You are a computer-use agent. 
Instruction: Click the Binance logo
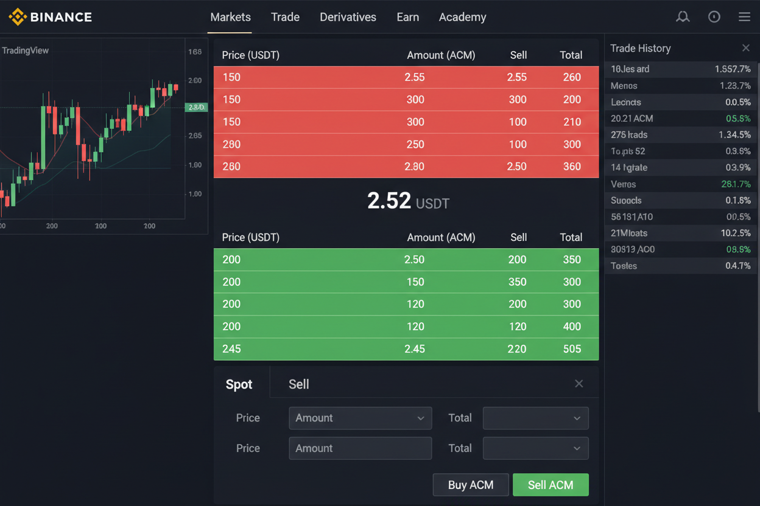click(x=50, y=16)
